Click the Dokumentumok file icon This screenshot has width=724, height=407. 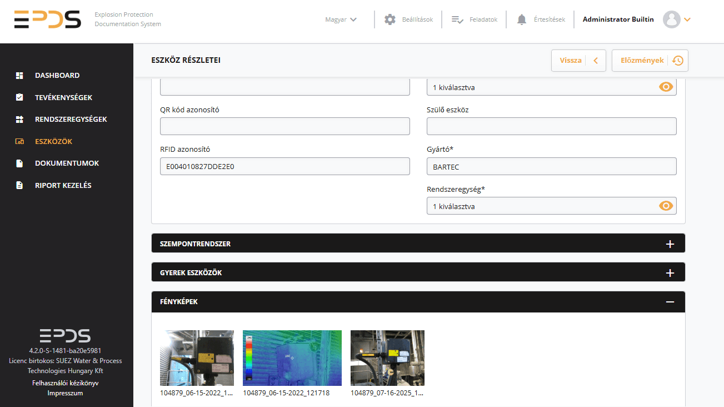pos(19,163)
